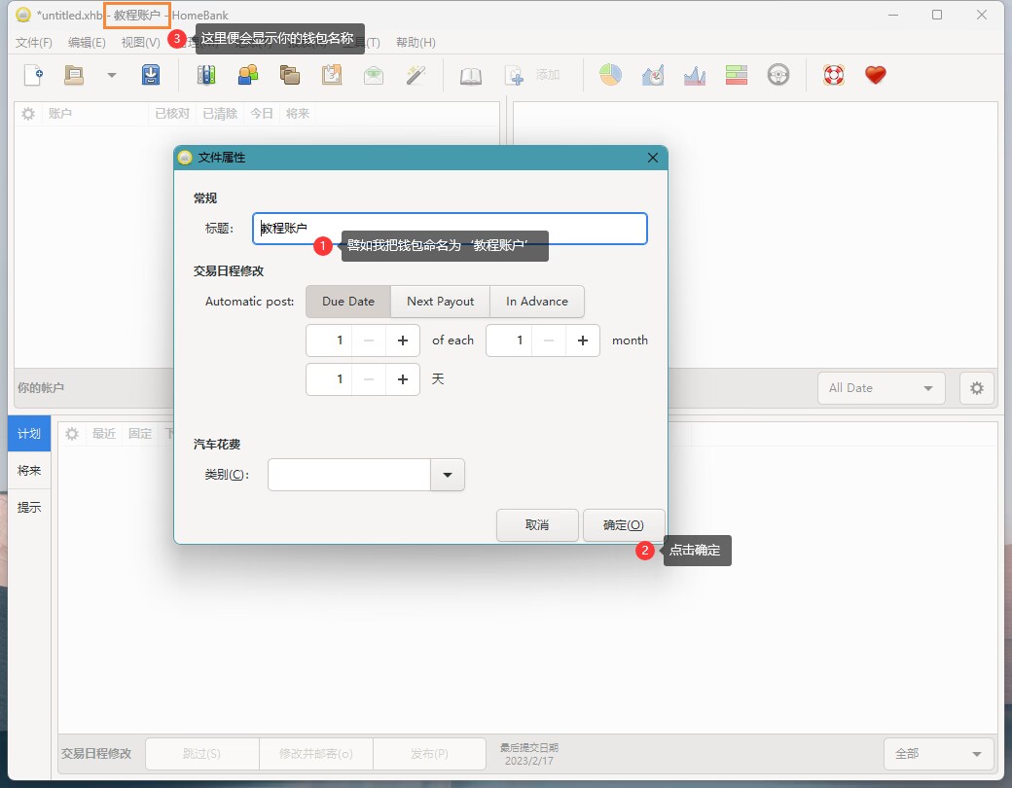
Task: Decrease the 天 days value with minus
Action: (x=369, y=379)
